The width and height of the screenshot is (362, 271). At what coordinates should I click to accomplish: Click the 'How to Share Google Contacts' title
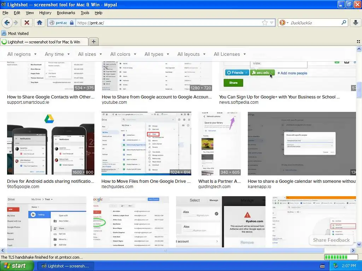point(51,97)
